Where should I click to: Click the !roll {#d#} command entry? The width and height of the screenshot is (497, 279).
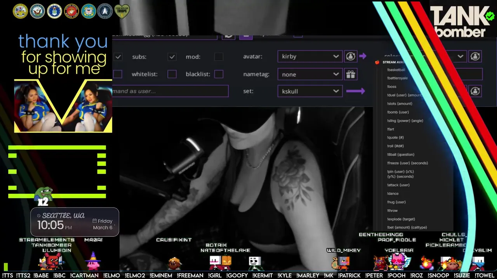click(395, 146)
